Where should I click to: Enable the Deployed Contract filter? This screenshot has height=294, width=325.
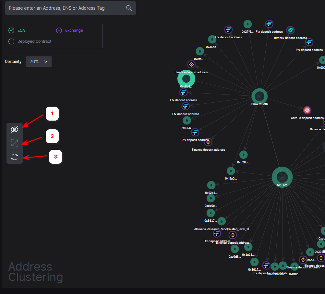coord(11,41)
